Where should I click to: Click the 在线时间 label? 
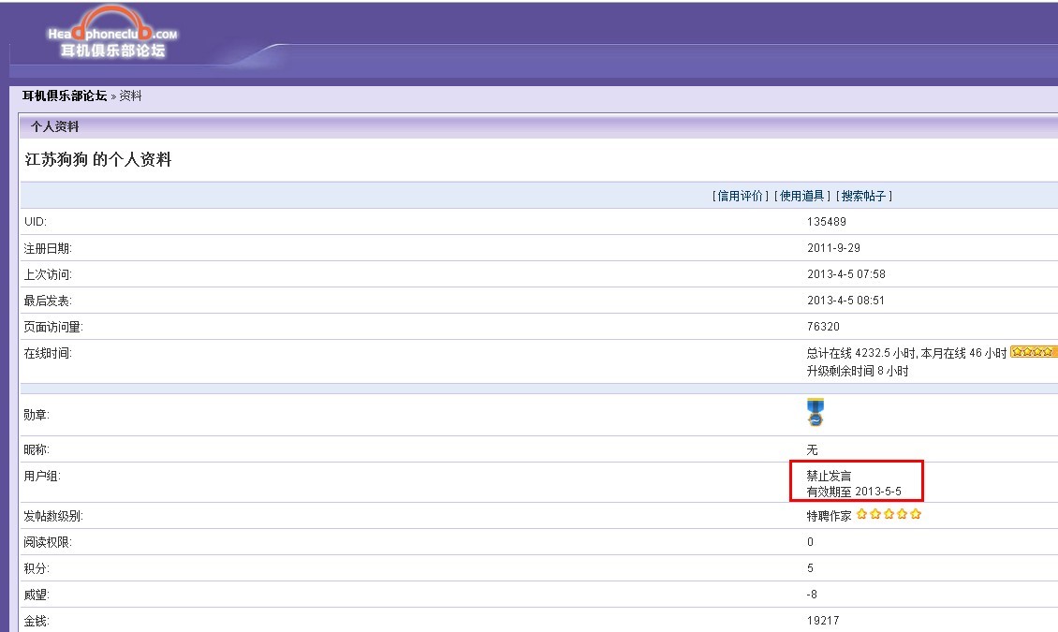[x=47, y=353]
